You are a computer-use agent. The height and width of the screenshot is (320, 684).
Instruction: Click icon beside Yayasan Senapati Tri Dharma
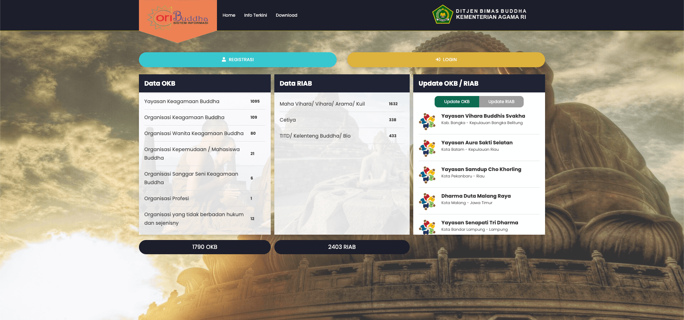click(427, 227)
